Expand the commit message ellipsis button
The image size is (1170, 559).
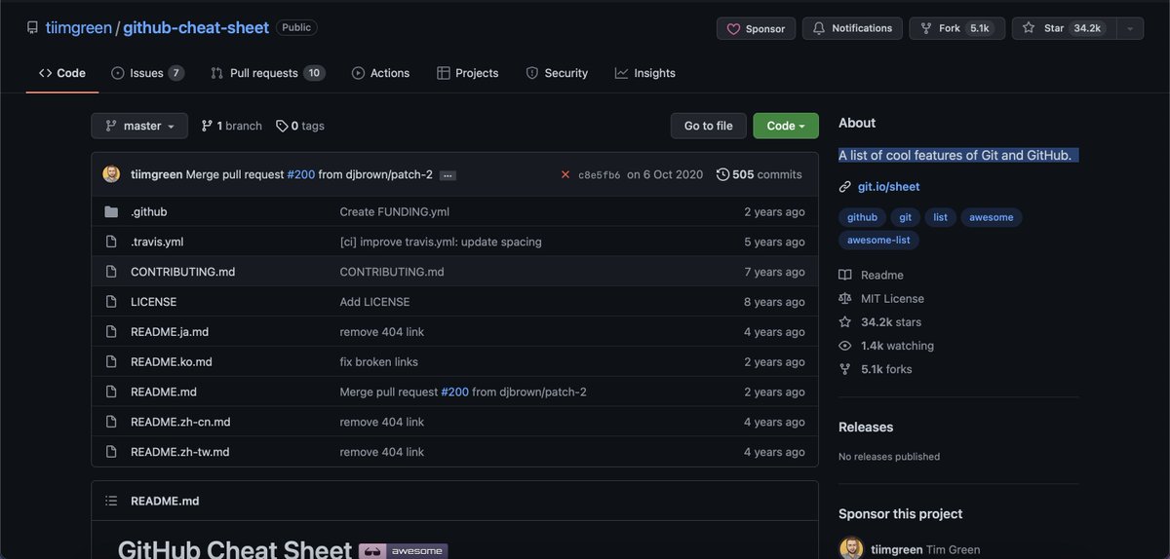(448, 175)
